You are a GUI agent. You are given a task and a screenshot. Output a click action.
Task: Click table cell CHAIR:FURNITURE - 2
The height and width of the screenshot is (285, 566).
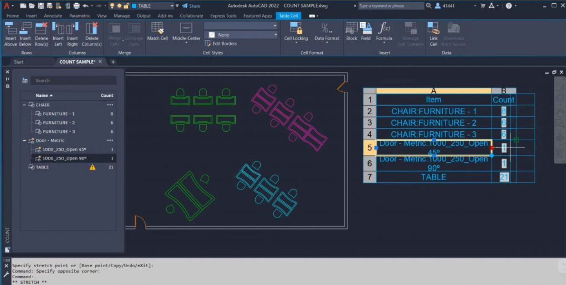pos(434,123)
